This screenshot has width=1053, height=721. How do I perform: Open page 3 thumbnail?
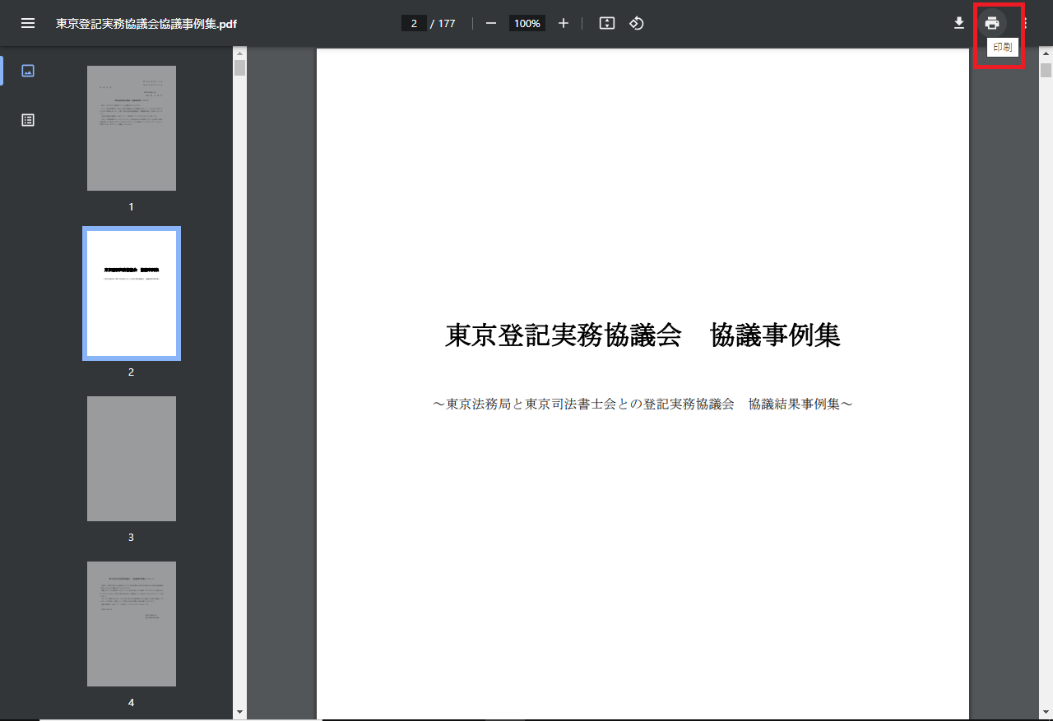point(132,459)
